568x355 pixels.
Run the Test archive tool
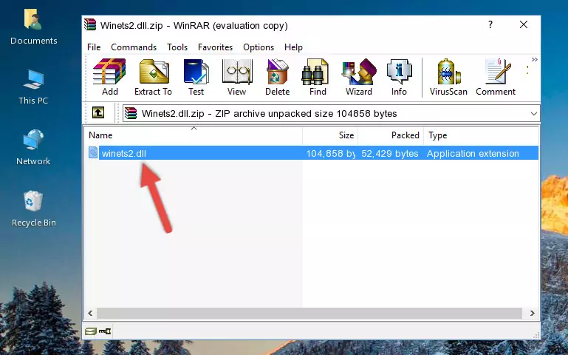coord(196,77)
